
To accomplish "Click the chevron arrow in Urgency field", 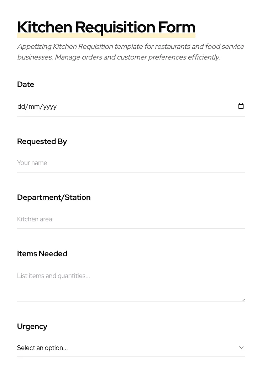I will (241, 348).
